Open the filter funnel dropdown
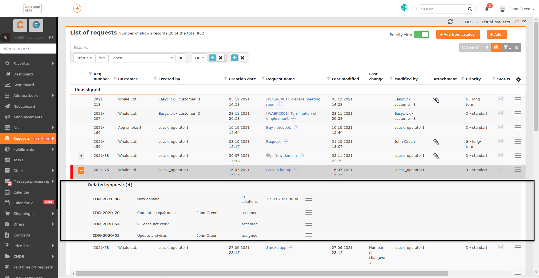 (507, 47)
